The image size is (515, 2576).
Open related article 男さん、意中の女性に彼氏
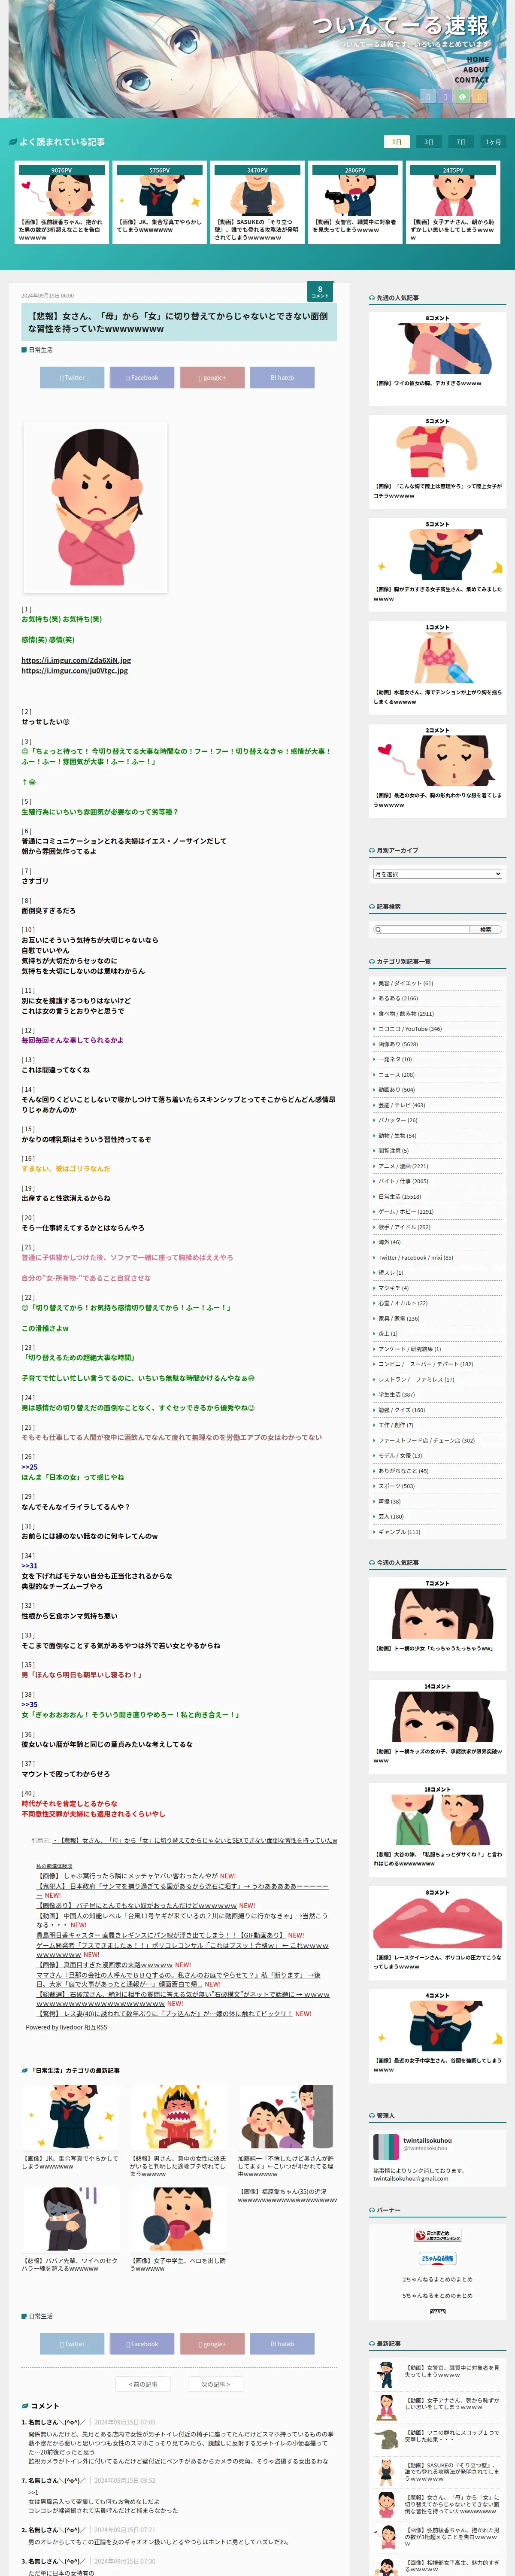(x=178, y=2132)
